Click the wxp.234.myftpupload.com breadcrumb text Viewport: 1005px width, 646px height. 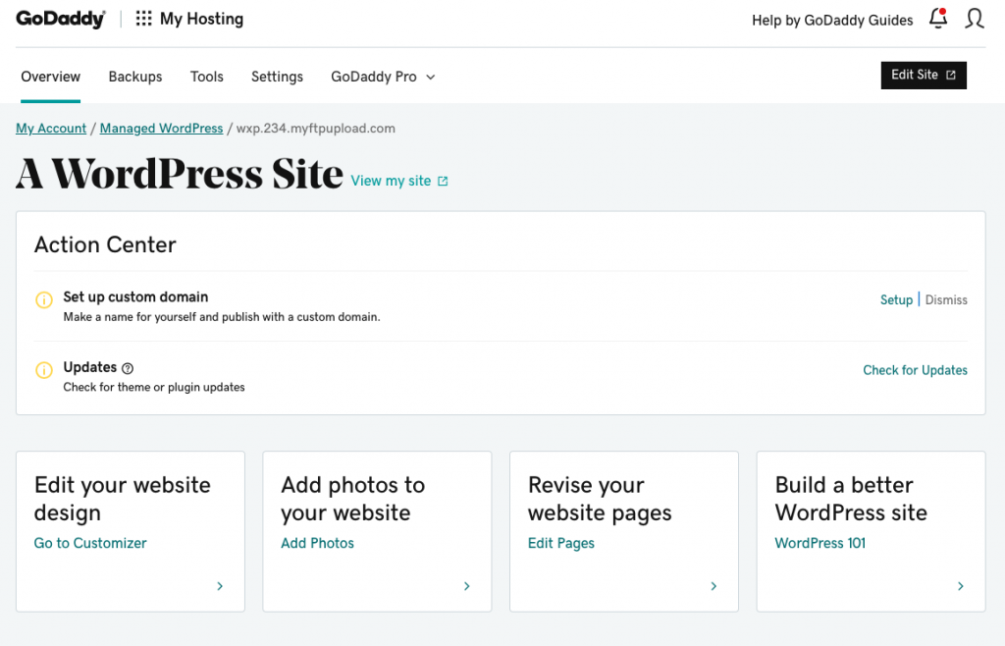click(x=315, y=129)
